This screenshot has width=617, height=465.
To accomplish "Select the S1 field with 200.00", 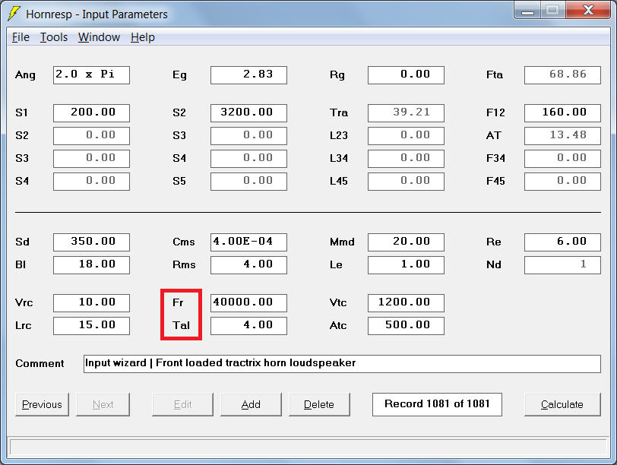I will pyautogui.click(x=91, y=113).
